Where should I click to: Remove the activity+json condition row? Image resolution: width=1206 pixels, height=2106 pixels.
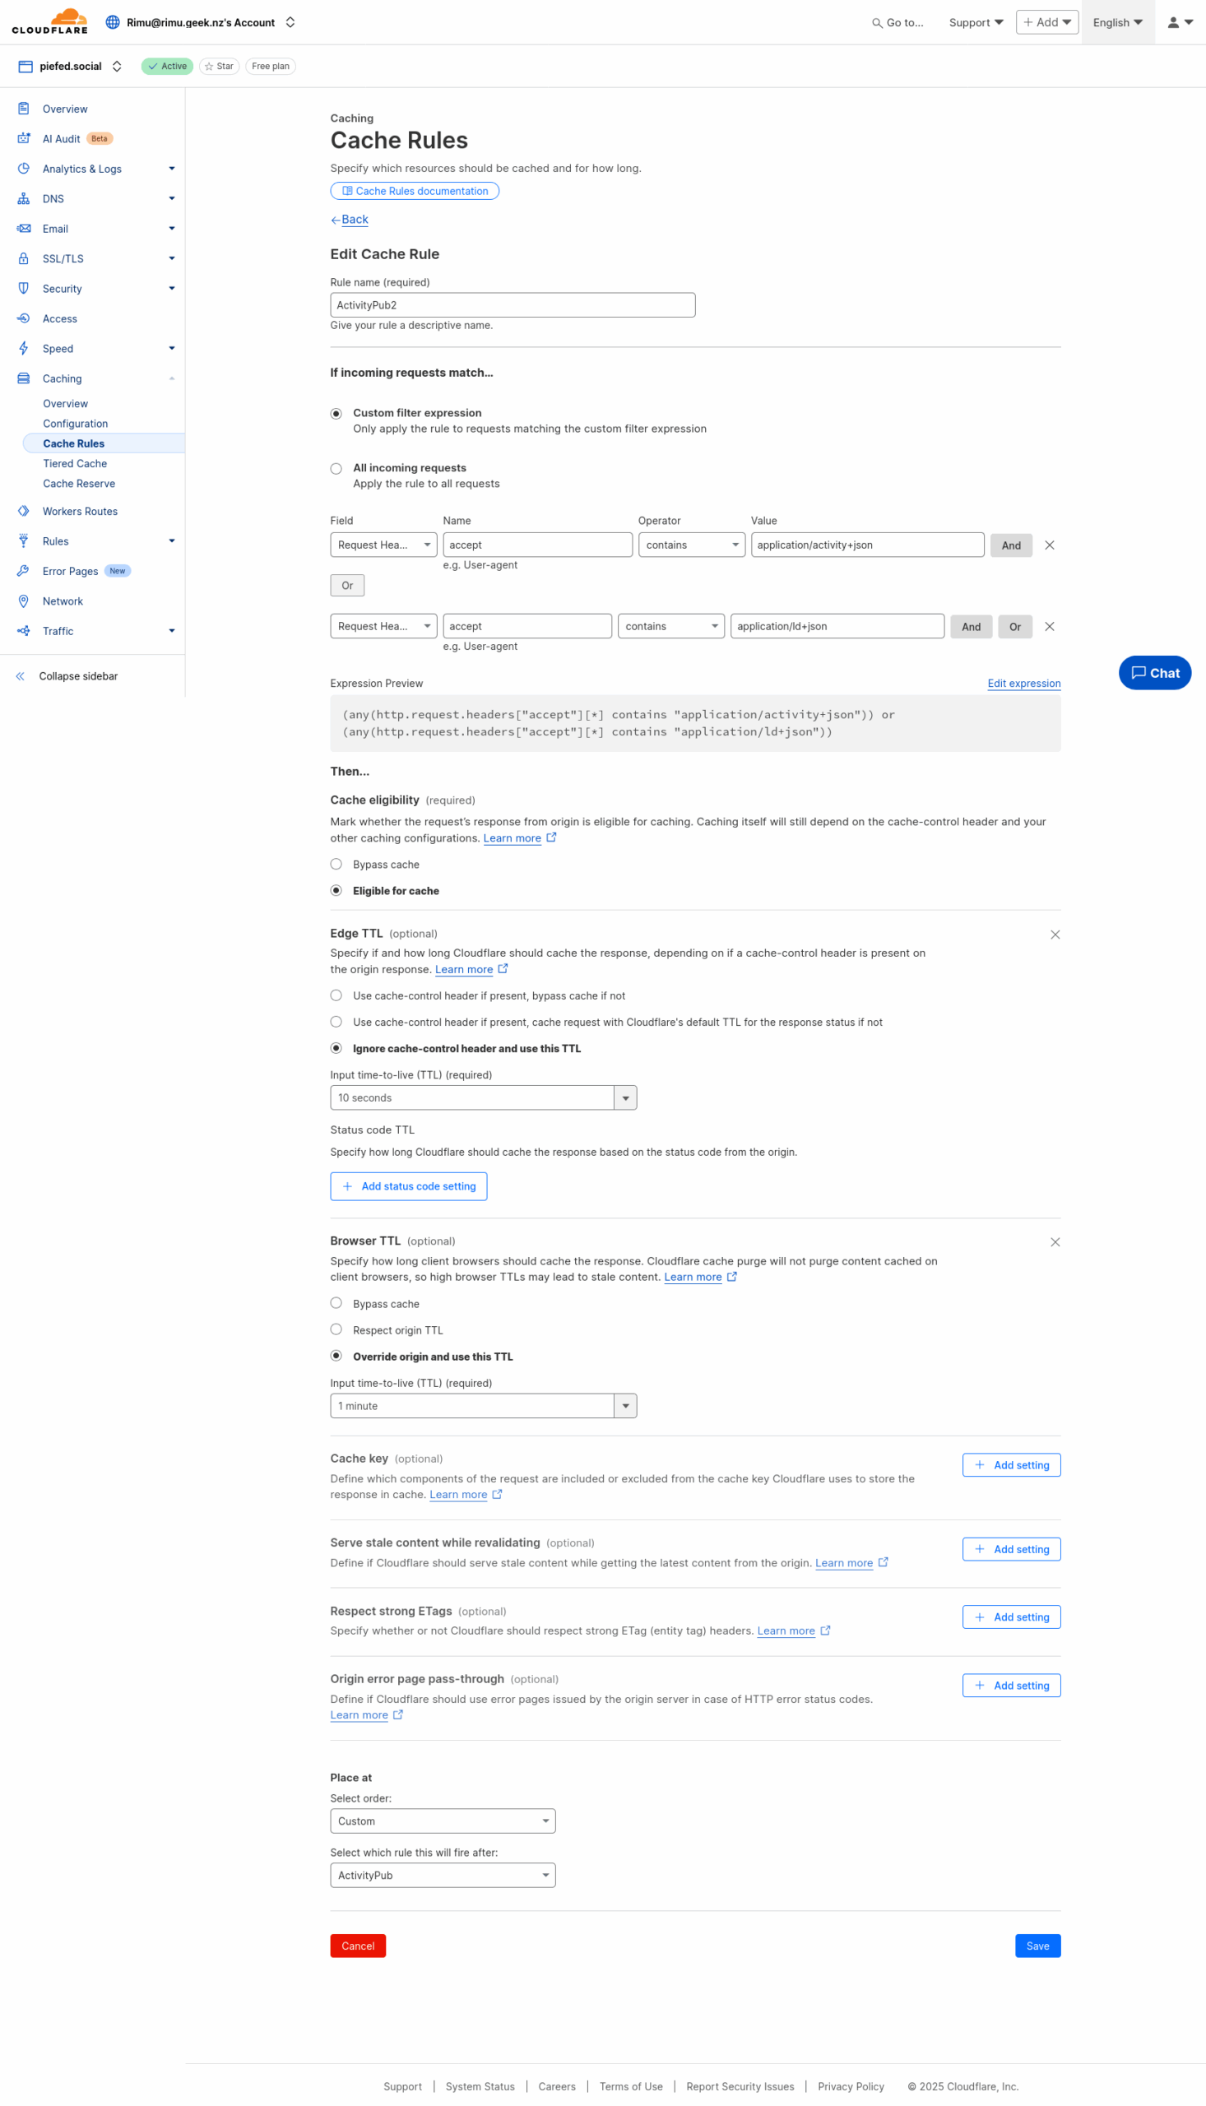click(1050, 545)
